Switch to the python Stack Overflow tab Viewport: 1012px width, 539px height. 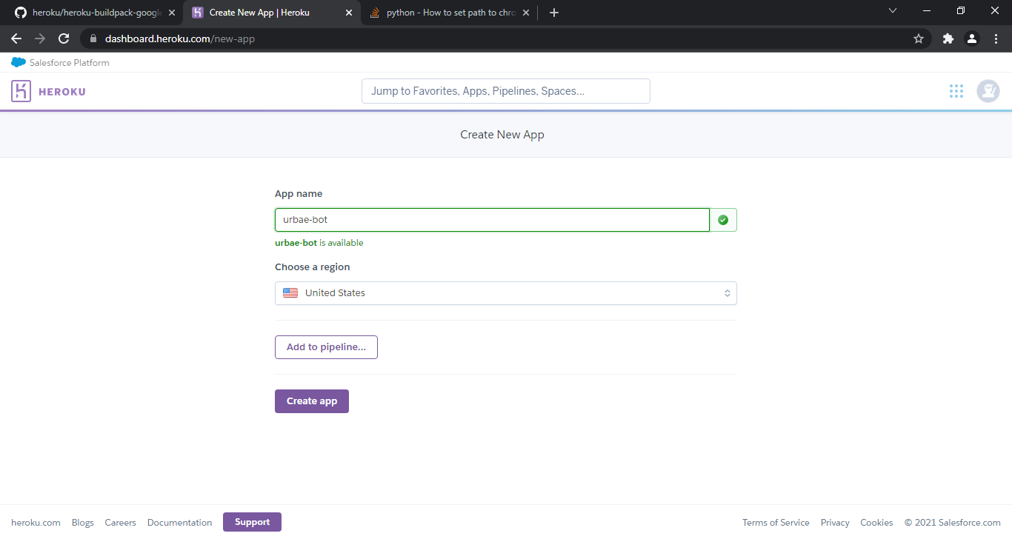448,13
